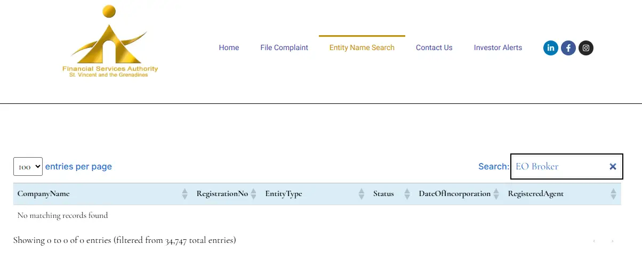The image size is (642, 260).
Task: Open the entries per page dropdown
Action: click(28, 167)
